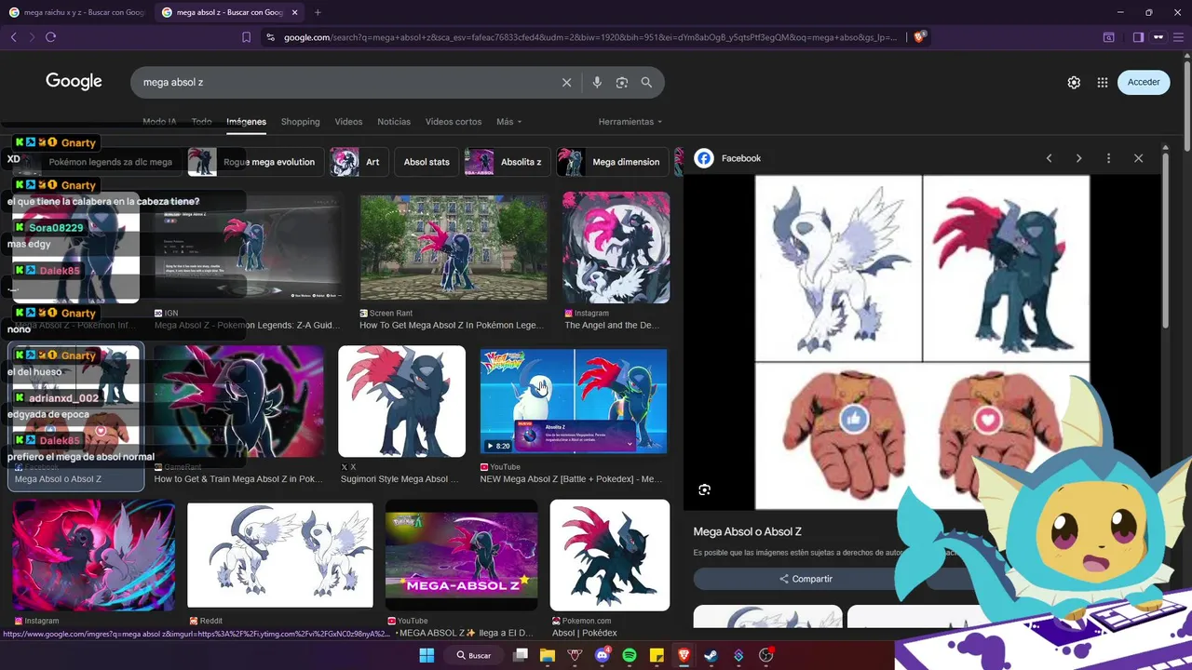Close the image preview panel
Viewport: 1192px width, 670px height.
(1138, 158)
